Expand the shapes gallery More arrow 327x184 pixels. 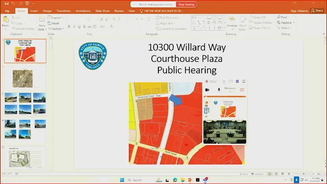(x=225, y=28)
